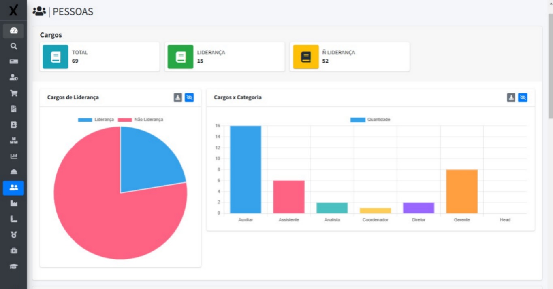
Task: Download the Cargos x Categoria chart
Action: coord(511,97)
